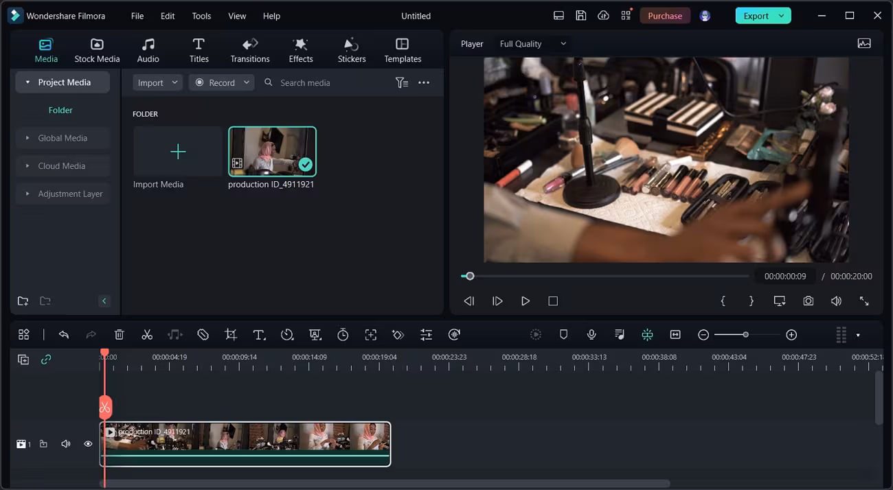Click the Export button
Image resolution: width=893 pixels, height=490 pixels.
756,16
